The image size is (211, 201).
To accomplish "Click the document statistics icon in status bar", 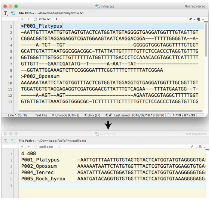I will point(169,115).
